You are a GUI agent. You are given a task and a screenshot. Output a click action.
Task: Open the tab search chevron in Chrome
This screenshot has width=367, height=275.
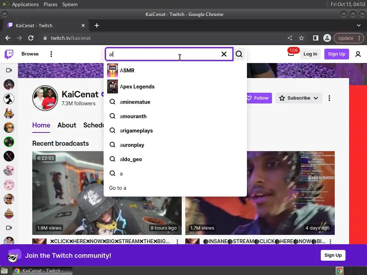point(358,25)
